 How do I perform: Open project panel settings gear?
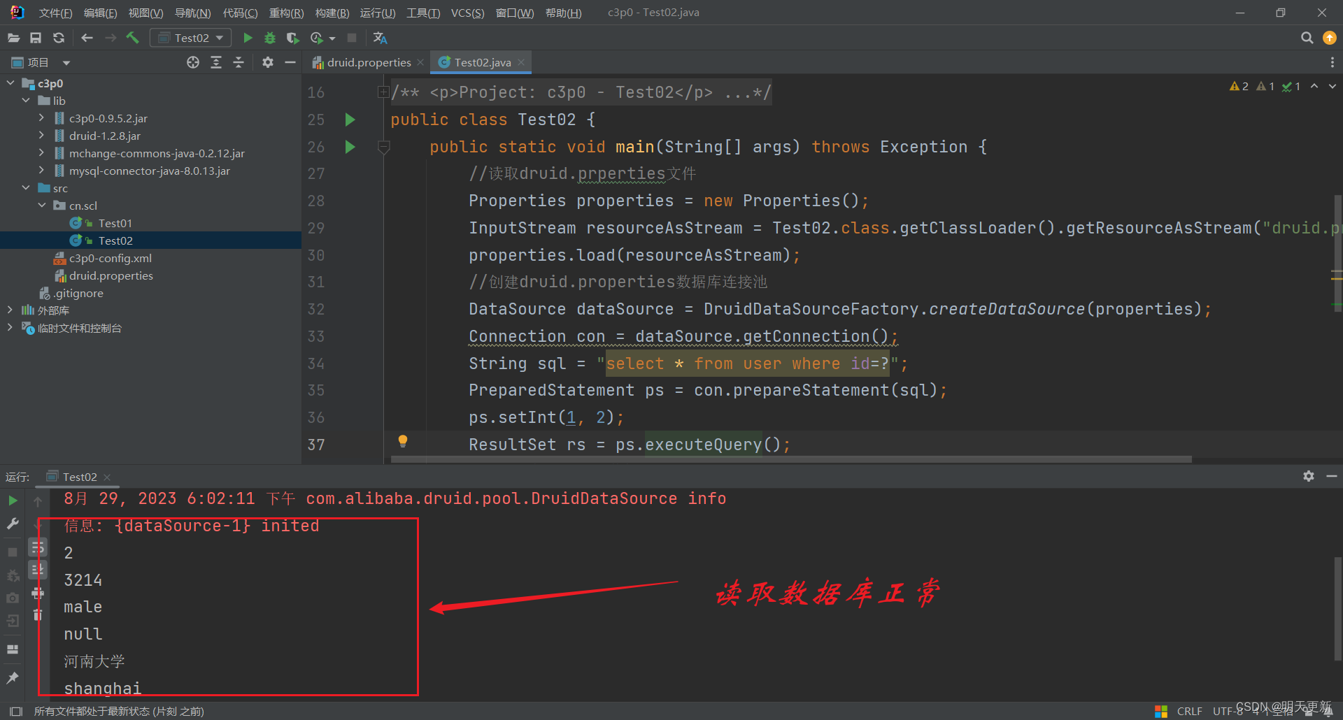(267, 62)
